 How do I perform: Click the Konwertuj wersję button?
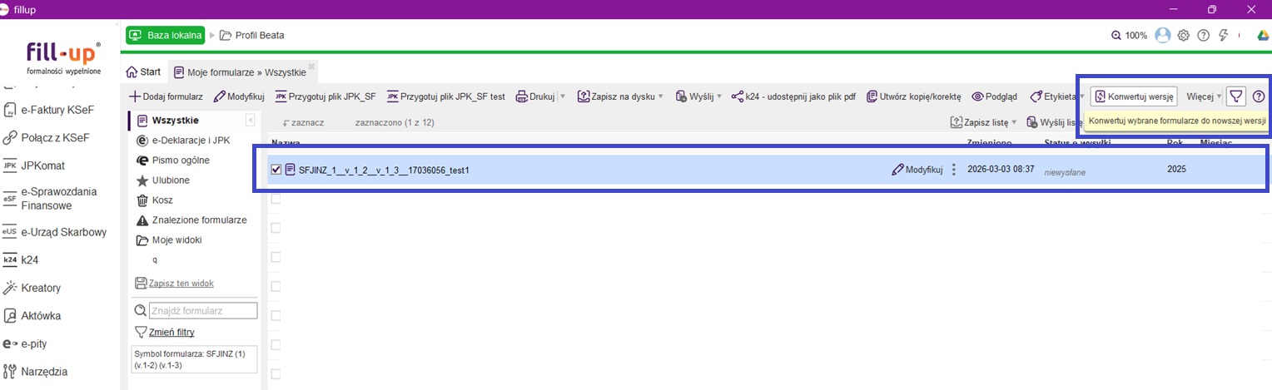pyautogui.click(x=1133, y=96)
